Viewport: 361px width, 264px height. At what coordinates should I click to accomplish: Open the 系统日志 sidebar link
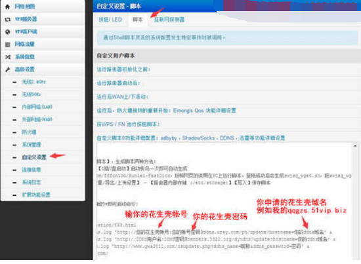[x=32, y=182]
